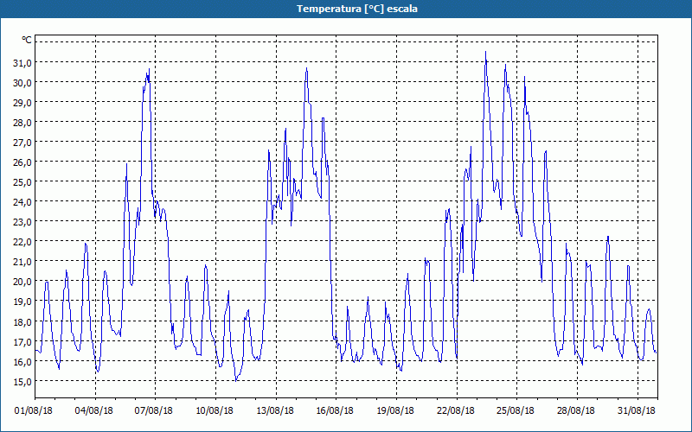692x432 pixels.
Task: Select the 25,0 y-axis value
Action: coord(22,182)
